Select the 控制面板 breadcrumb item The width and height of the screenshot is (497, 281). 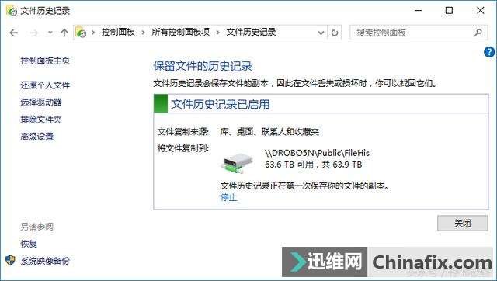tap(118, 33)
